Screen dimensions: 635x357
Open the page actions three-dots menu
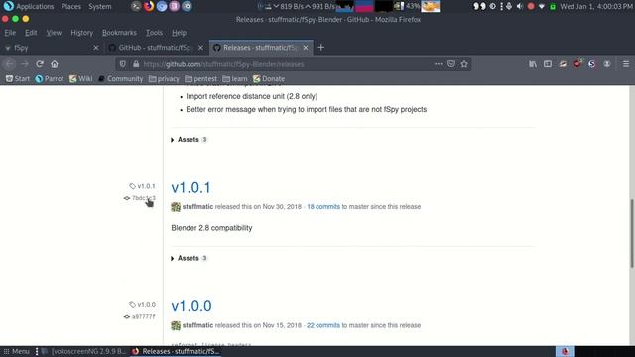point(438,64)
